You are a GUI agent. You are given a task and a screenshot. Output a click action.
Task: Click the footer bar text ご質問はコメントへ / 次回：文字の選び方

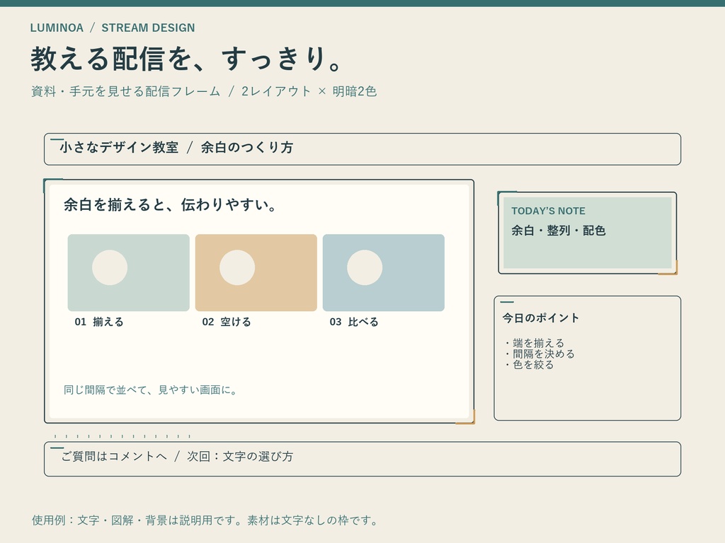pyautogui.click(x=177, y=456)
